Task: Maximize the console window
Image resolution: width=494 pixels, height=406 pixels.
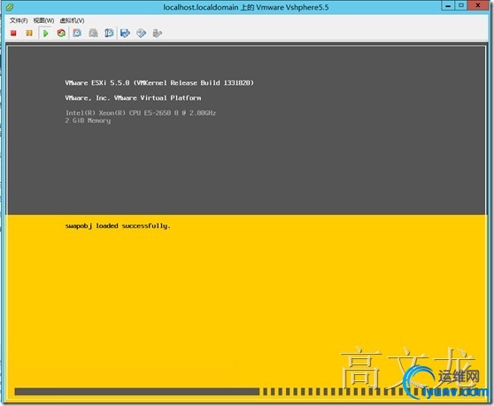Action: [461, 5]
